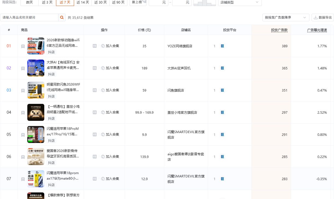Focus the product keyword search field
Viewport: 334px width, 199px height.
click(x=29, y=17)
